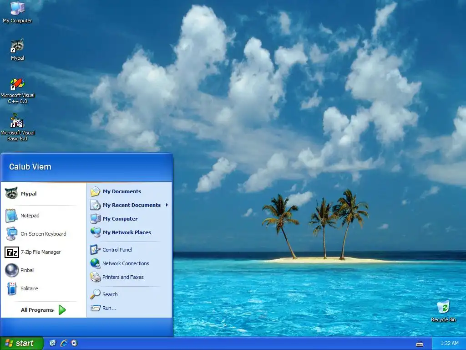The width and height of the screenshot is (466, 350).
Task: Click the keyboard icon in system tray
Action: coord(419,344)
